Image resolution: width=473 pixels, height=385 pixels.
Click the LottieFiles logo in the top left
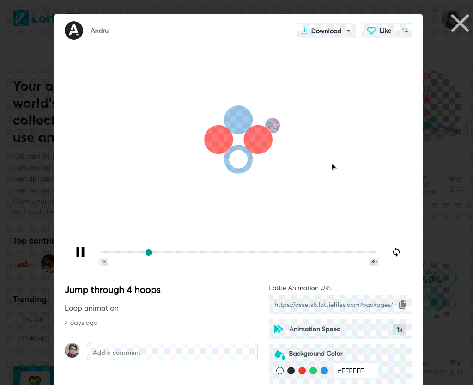[x=21, y=18]
